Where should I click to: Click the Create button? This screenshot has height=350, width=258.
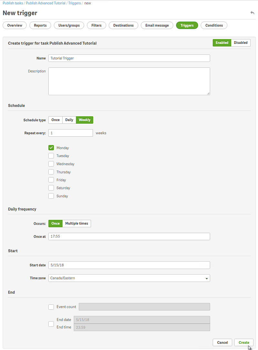(x=243, y=342)
